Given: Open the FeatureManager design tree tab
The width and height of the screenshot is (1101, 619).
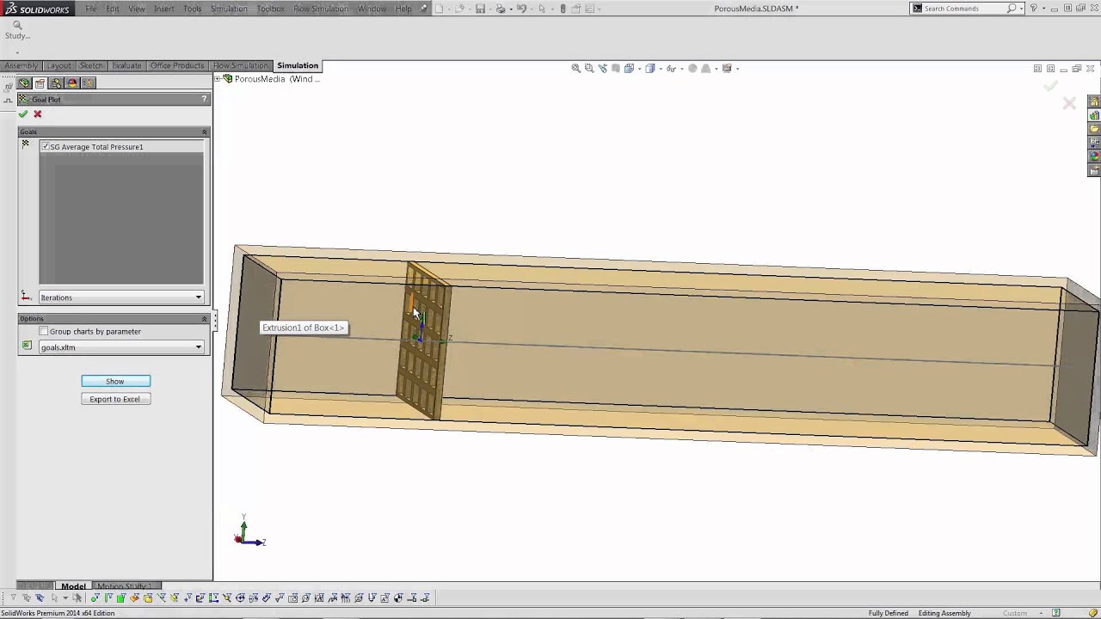Looking at the screenshot, I should [x=24, y=83].
